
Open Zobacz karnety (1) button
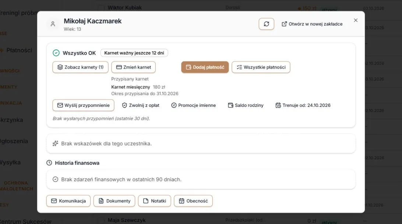(x=81, y=67)
